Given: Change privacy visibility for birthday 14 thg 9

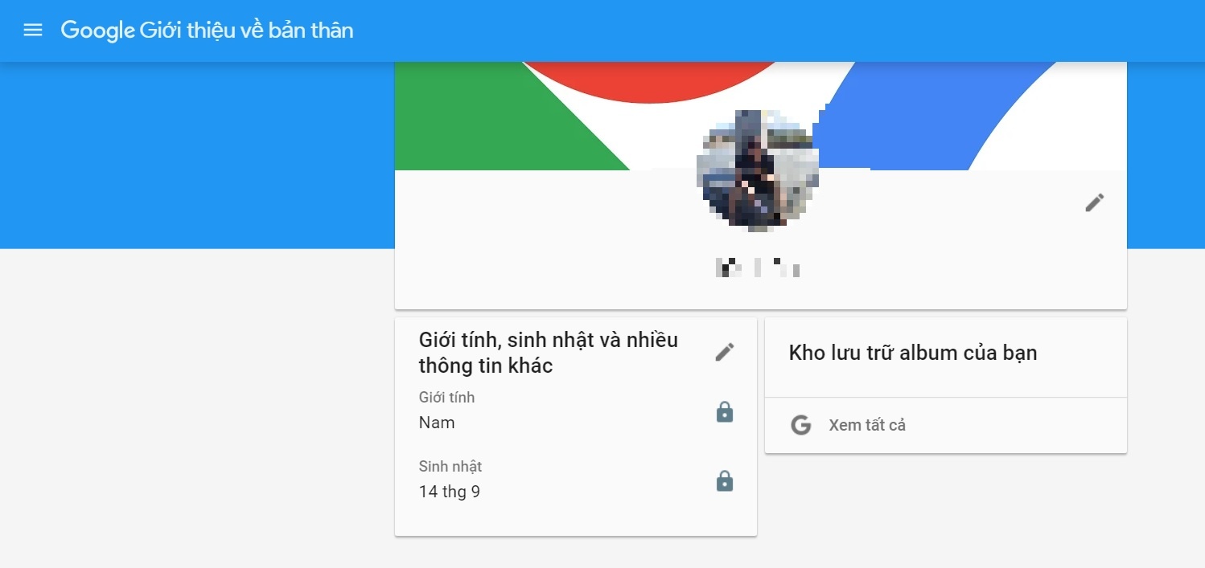Looking at the screenshot, I should point(725,480).
